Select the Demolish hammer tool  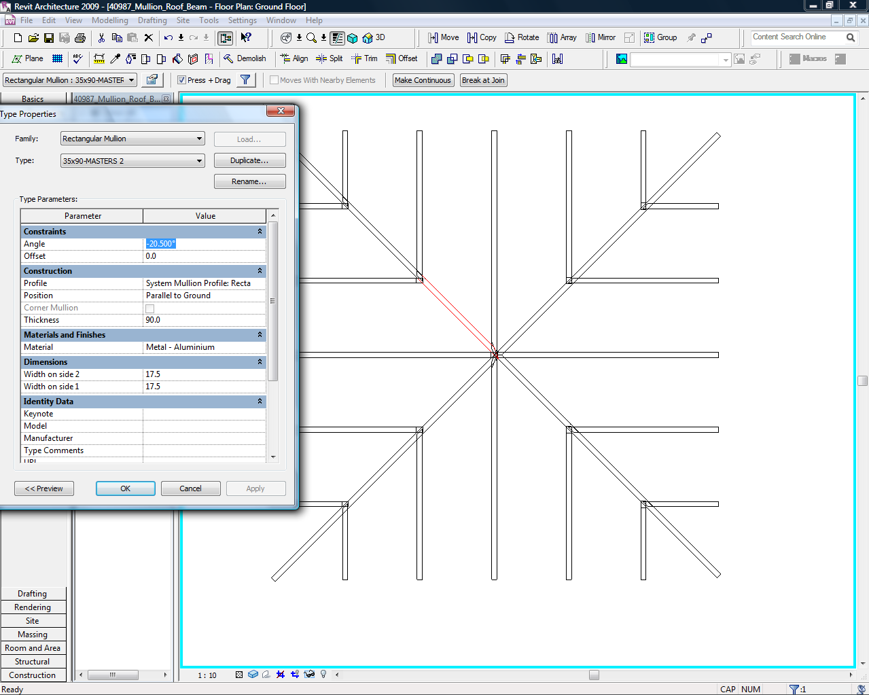(x=245, y=59)
